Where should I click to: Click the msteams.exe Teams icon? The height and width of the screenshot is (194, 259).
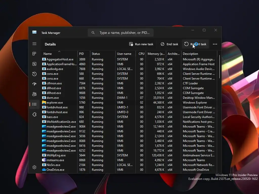pos(44,160)
